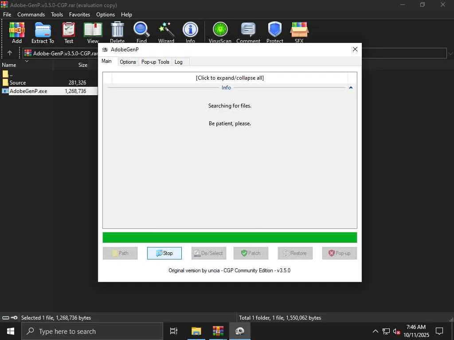
Task: Switch to the Log tab
Action: point(179,62)
